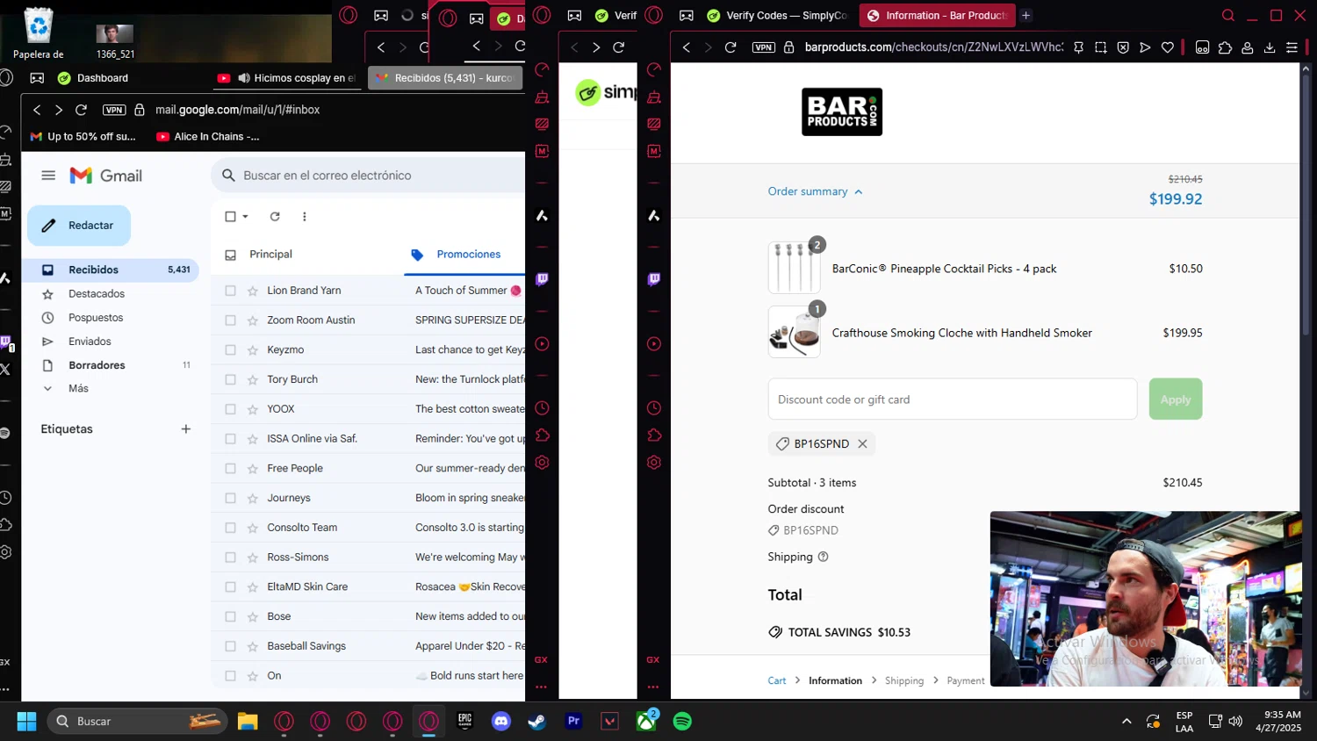This screenshot has height=741, width=1317.
Task: Open sidebar settings gear in Bar Products window
Action: 654,463
